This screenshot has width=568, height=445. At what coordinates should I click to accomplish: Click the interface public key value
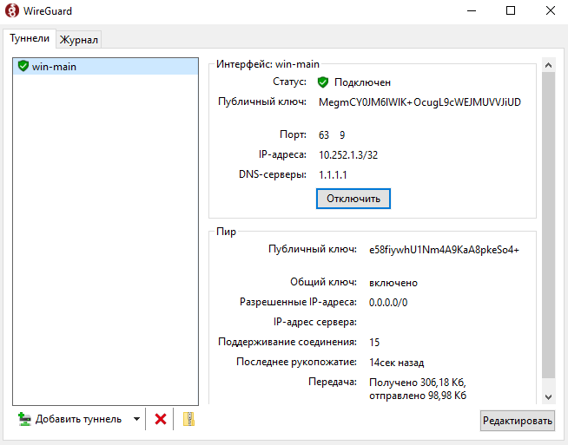click(x=419, y=101)
